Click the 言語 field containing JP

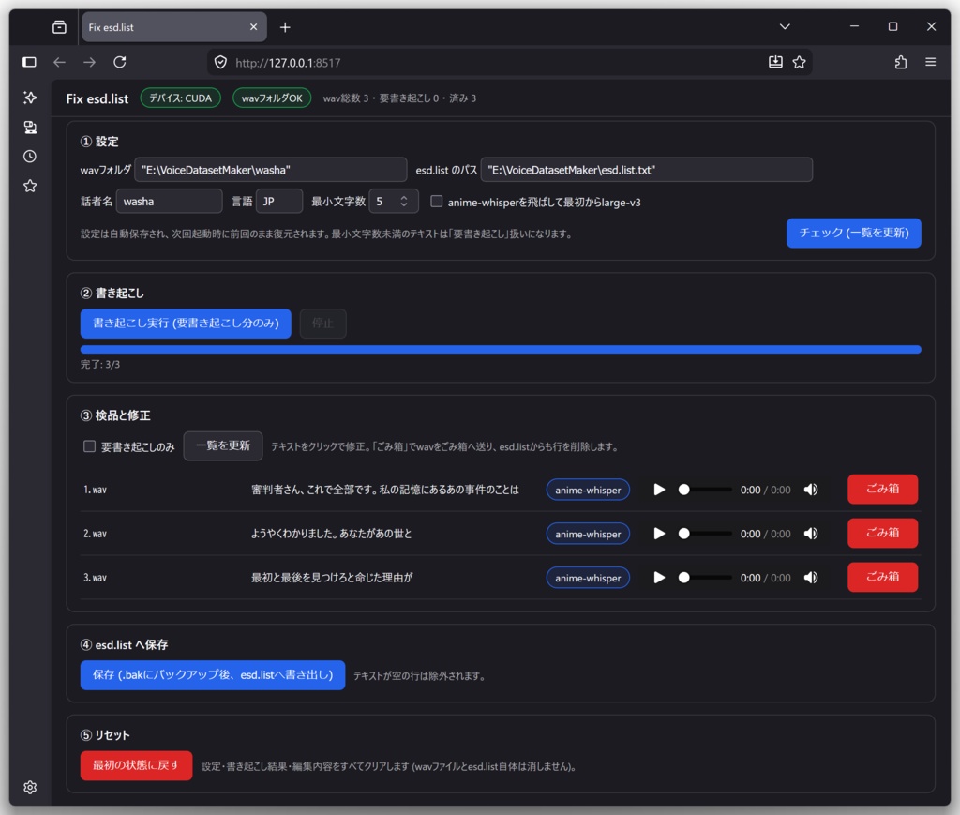pos(279,202)
